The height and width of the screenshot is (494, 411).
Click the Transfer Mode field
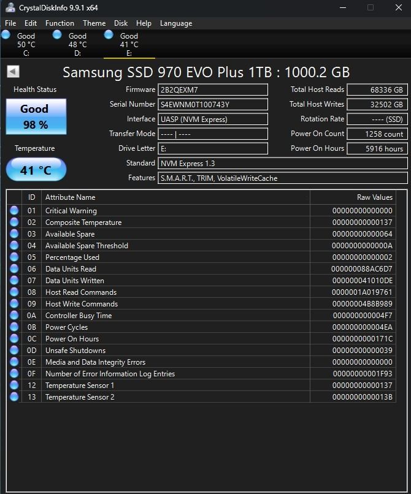point(213,134)
